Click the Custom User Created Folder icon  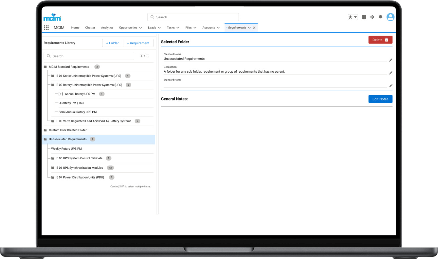(45, 130)
